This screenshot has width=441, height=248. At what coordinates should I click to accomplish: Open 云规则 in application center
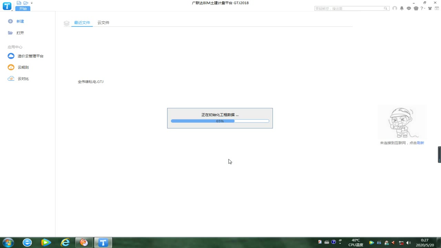coord(23,68)
